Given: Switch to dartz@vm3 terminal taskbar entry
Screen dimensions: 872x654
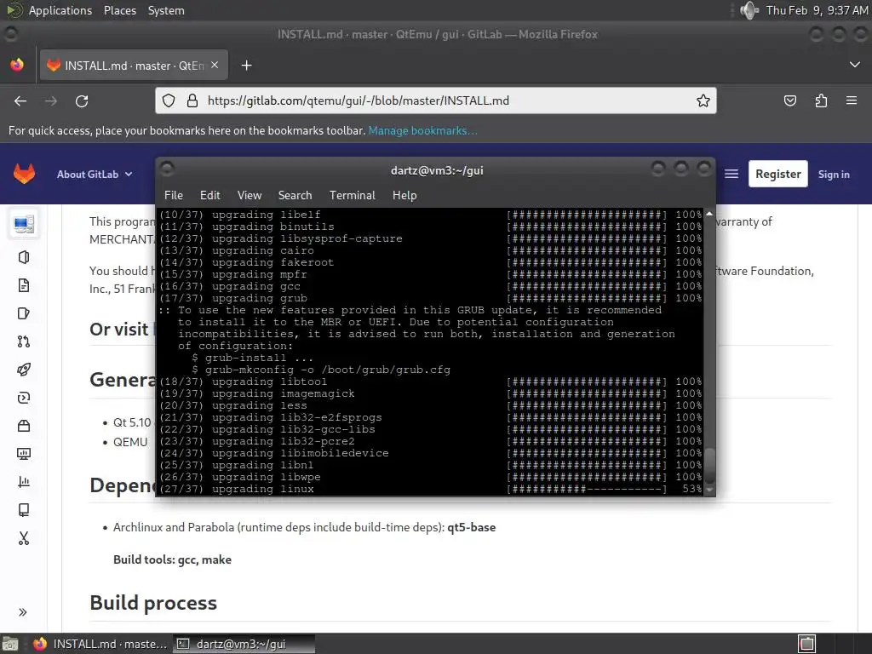Looking at the screenshot, I should pos(244,644).
